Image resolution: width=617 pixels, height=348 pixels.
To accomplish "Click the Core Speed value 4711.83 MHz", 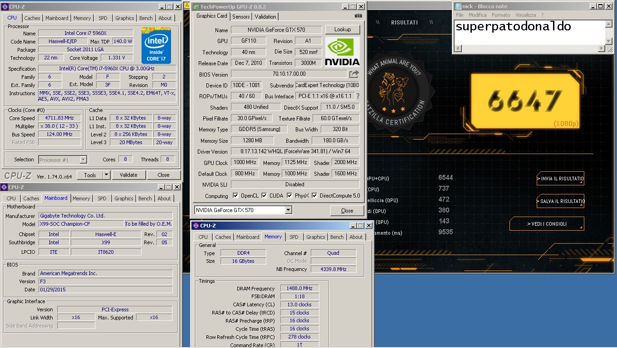I will (60, 118).
